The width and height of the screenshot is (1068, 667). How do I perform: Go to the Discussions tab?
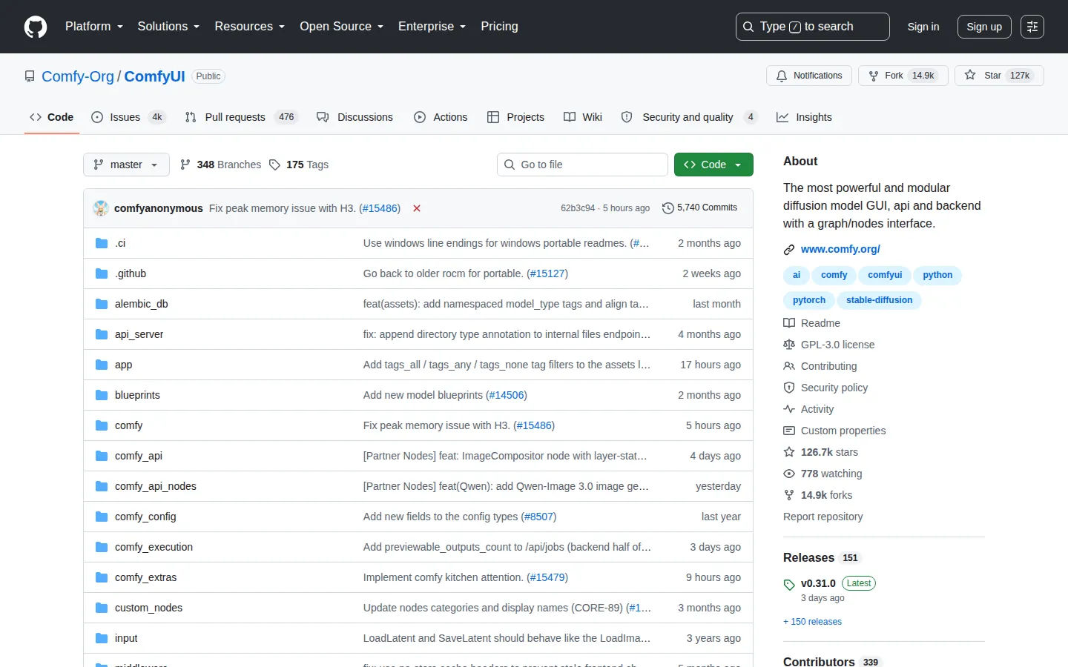(x=355, y=117)
